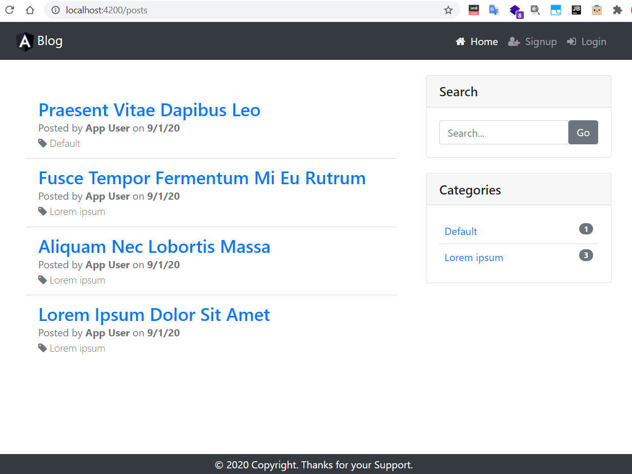Open the Google Translate extension
The width and height of the screenshot is (632, 474).
pos(494,10)
